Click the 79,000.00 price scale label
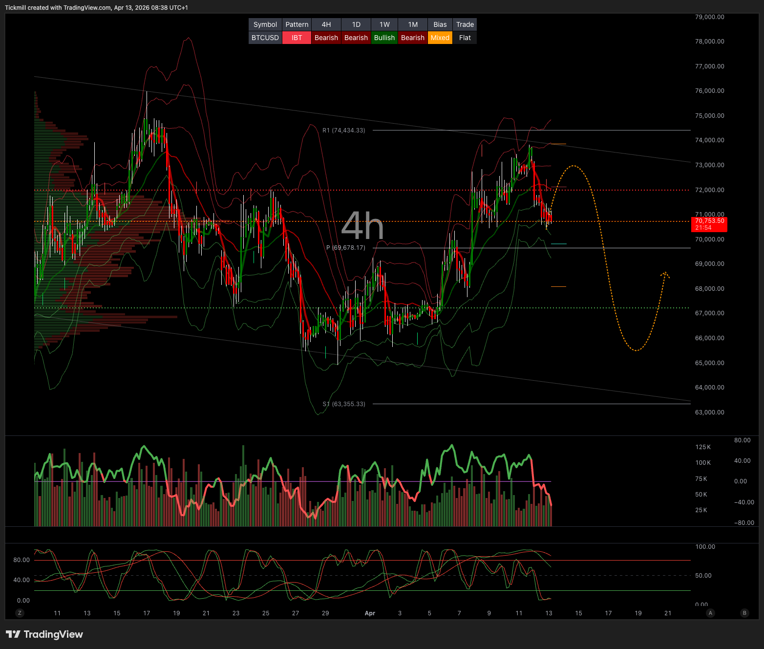 pyautogui.click(x=709, y=17)
